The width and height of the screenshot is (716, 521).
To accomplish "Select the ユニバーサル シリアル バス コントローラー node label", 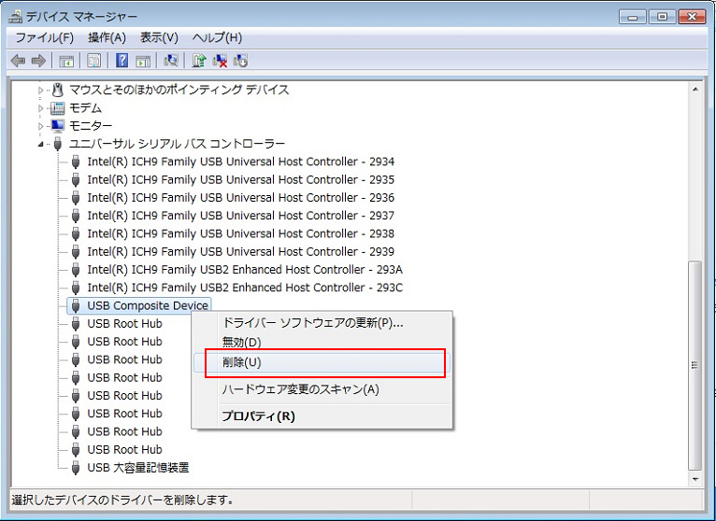I will click(177, 144).
